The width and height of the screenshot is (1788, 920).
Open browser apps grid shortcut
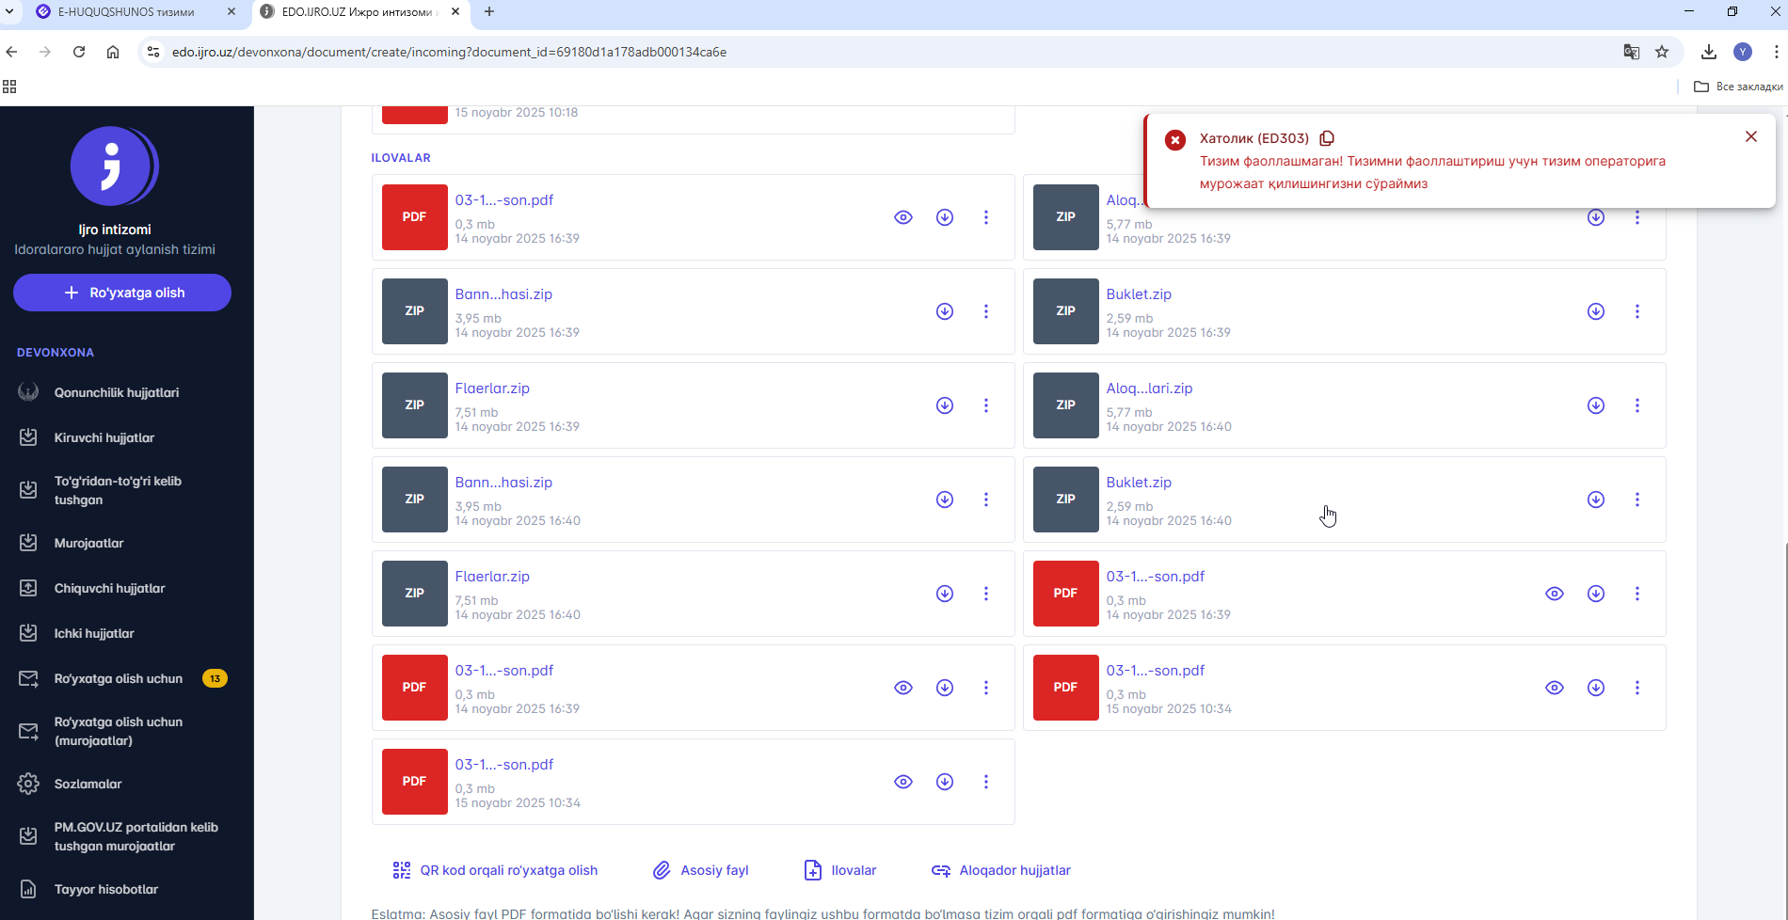[x=9, y=87]
